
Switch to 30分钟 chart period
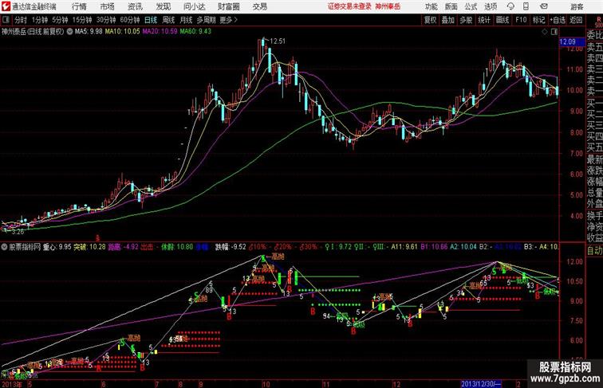click(x=106, y=20)
